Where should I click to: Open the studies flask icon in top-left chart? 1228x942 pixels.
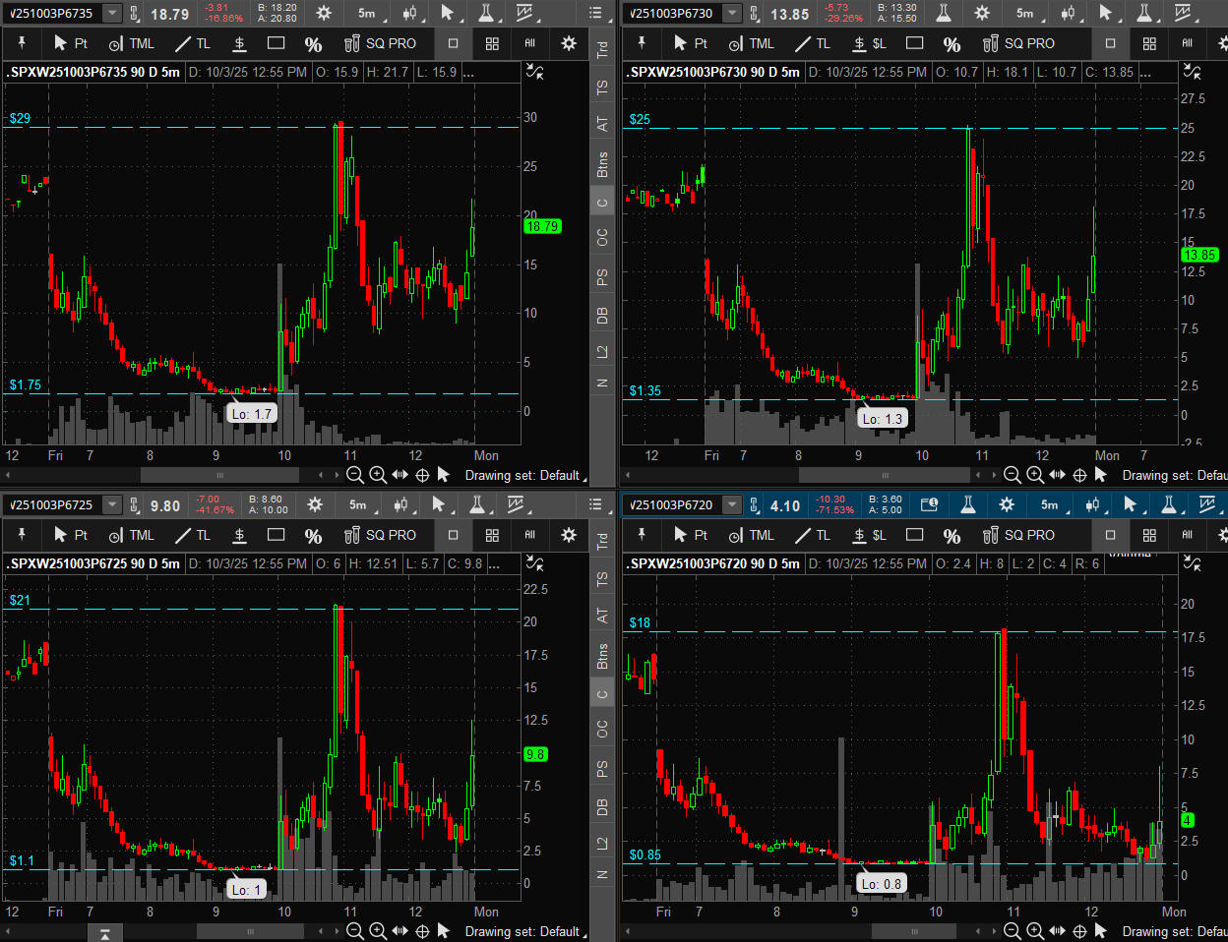tap(485, 14)
